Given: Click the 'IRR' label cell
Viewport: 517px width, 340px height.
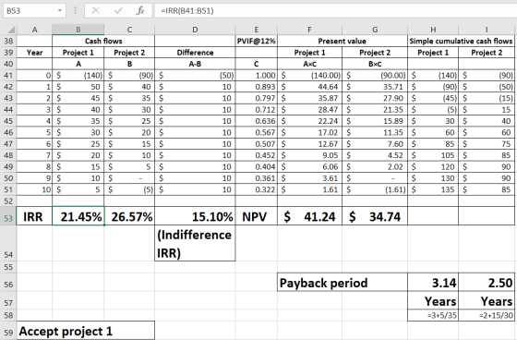Looking at the screenshot, I should click(x=34, y=216).
